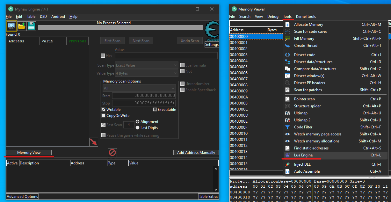
Task: Click the Pointer scan icon
Action: tap(287, 99)
